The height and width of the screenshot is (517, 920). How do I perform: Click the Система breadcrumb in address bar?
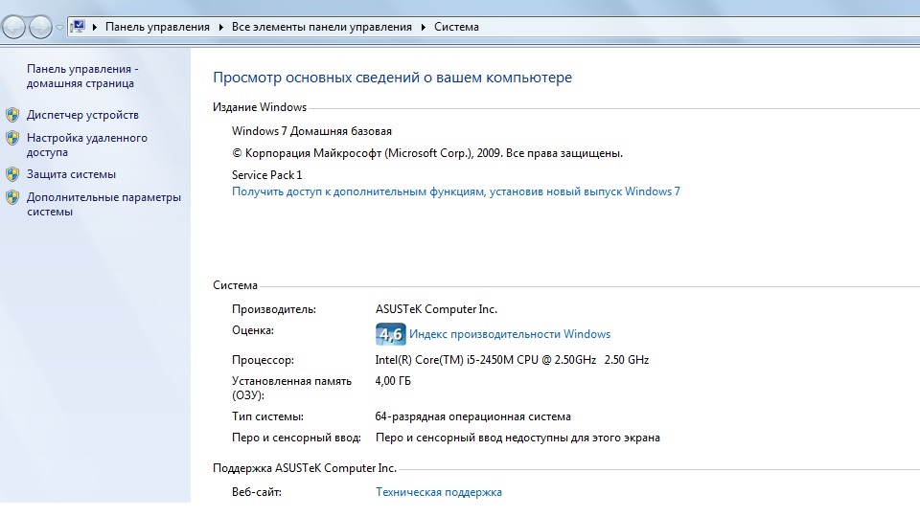(456, 28)
